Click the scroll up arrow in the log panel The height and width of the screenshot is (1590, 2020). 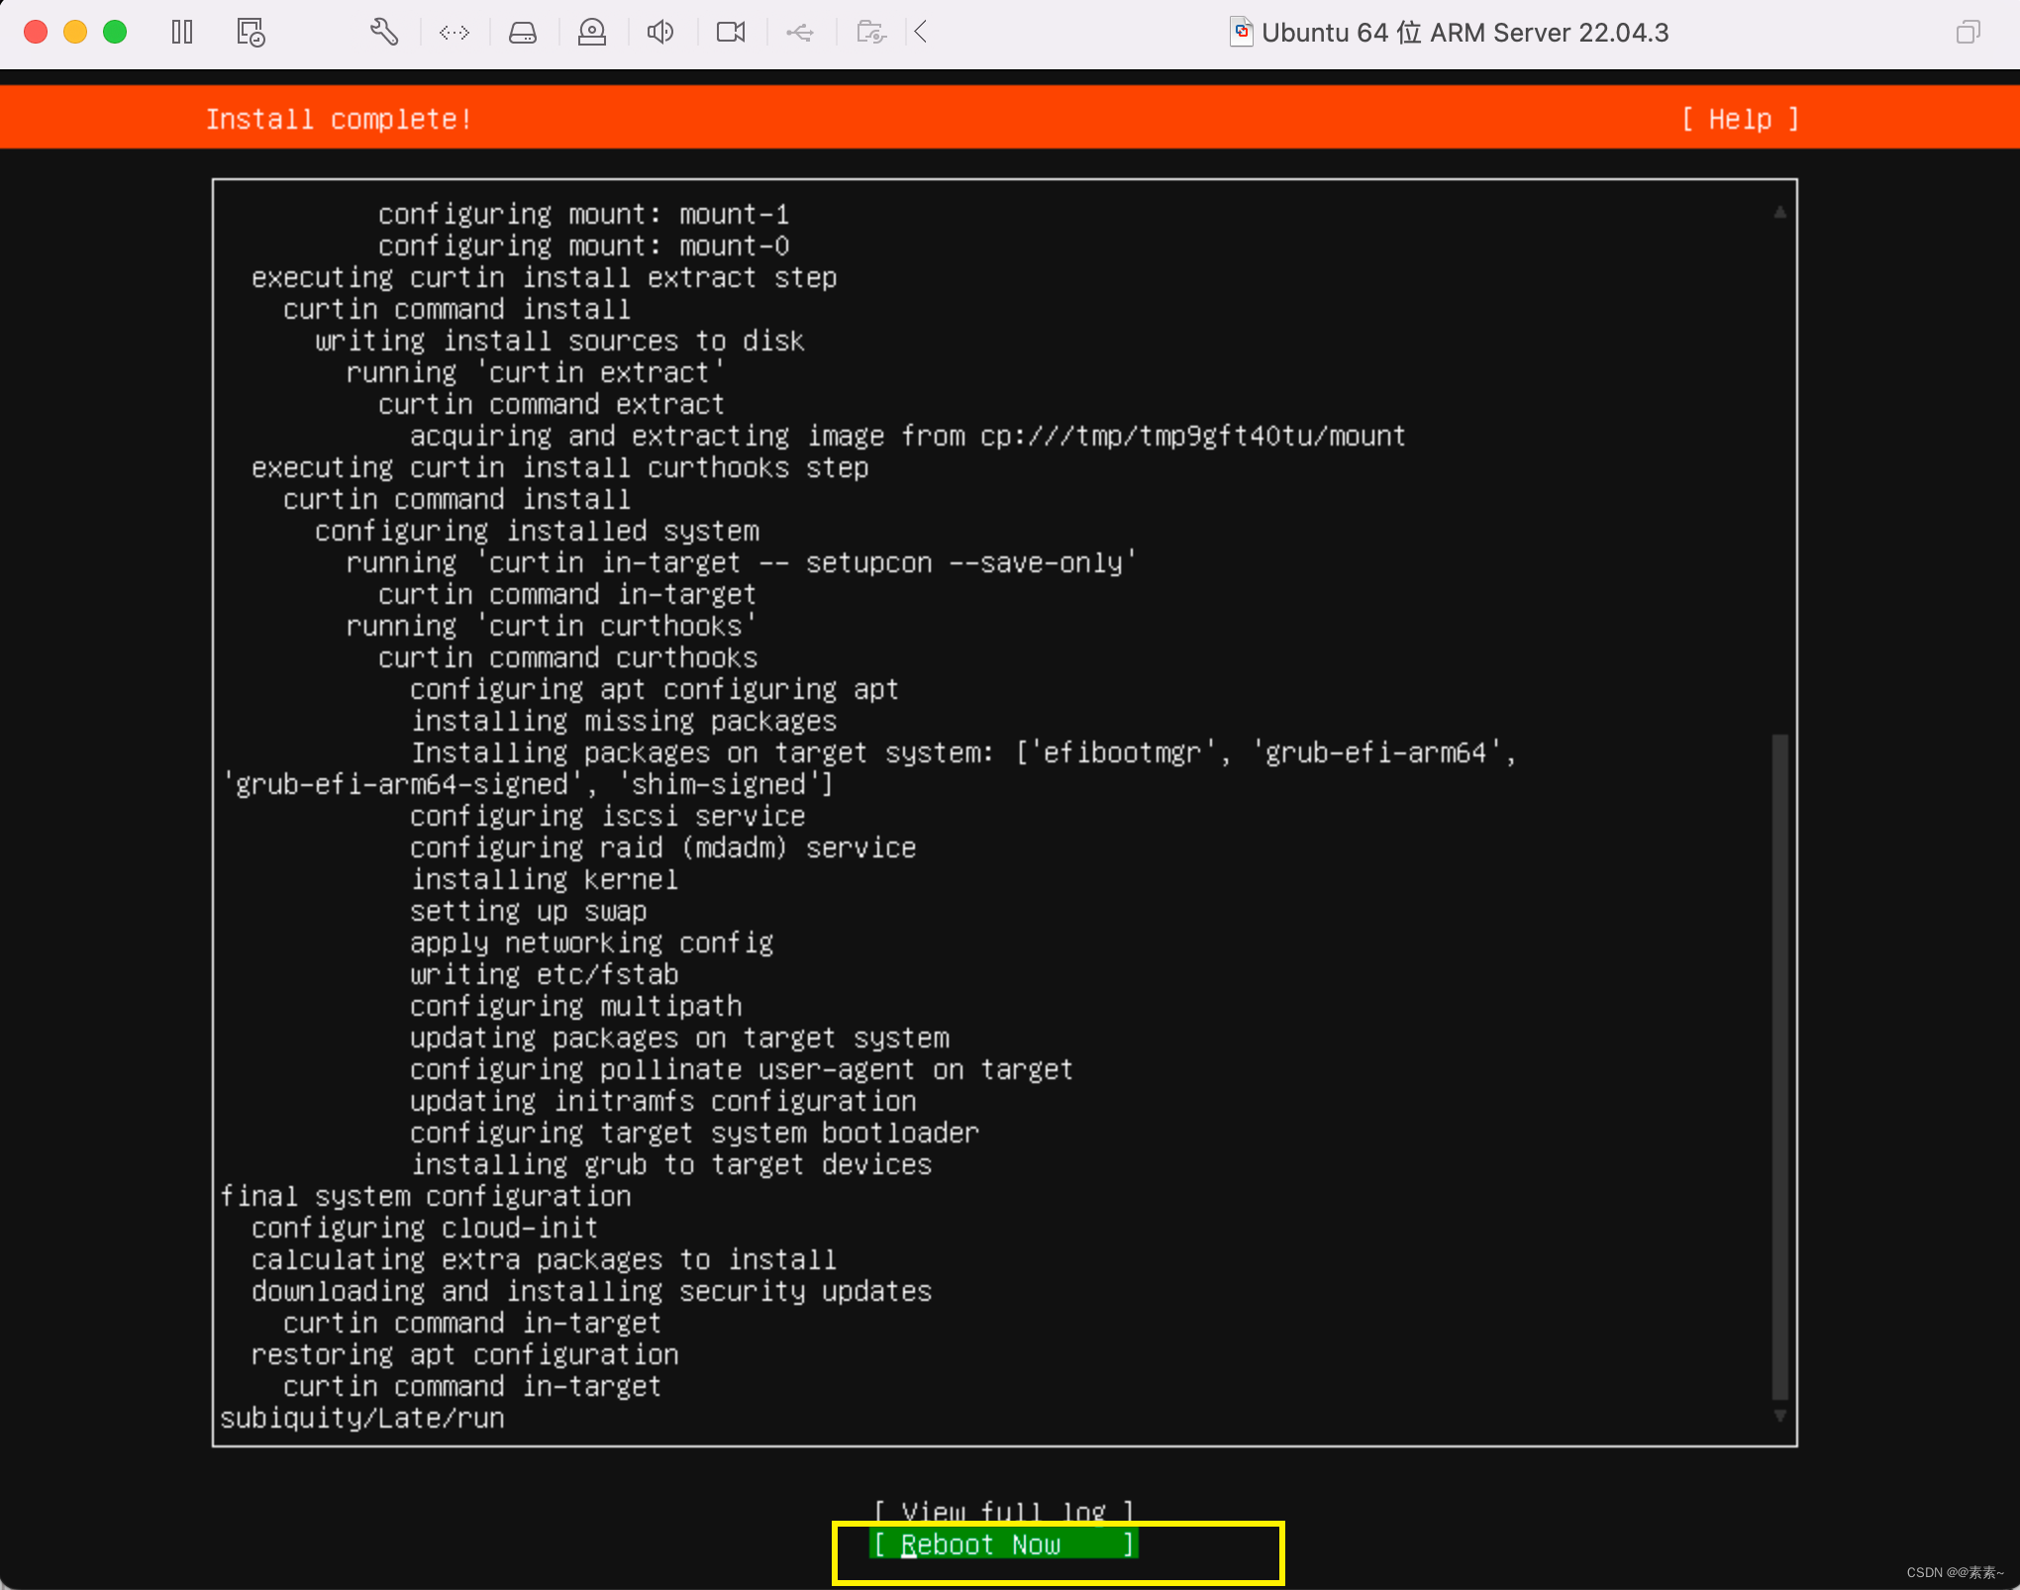point(1779,212)
